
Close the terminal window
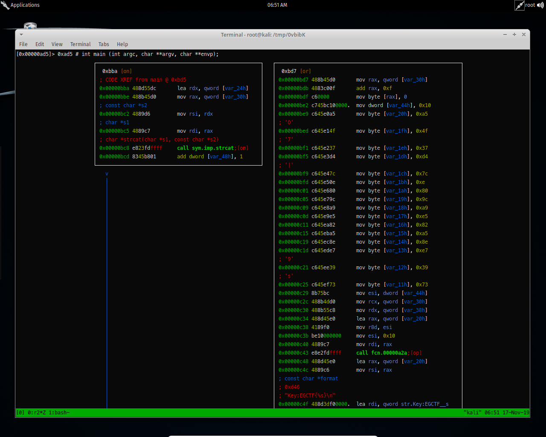pyautogui.click(x=524, y=35)
